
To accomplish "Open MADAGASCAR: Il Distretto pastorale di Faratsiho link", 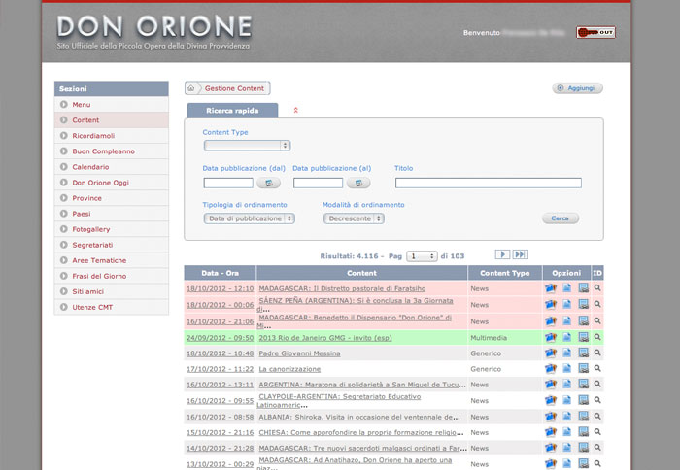I will [x=342, y=288].
